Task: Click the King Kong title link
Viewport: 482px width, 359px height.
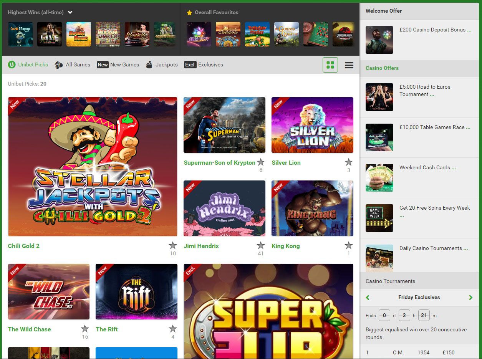Action: point(286,246)
